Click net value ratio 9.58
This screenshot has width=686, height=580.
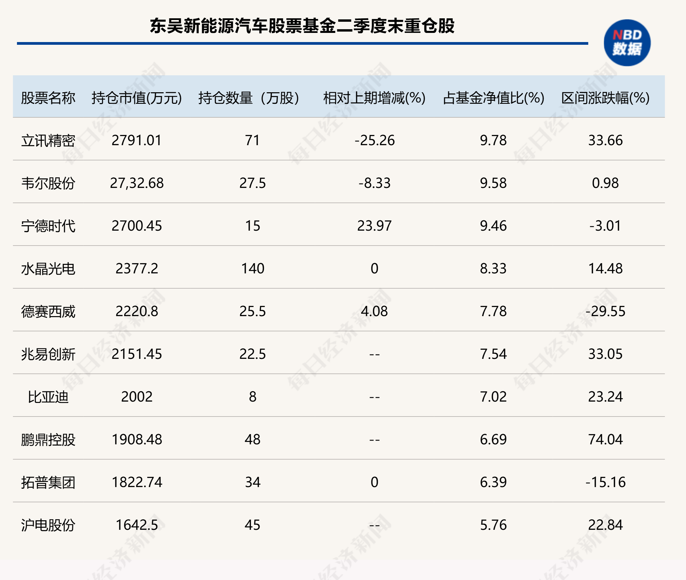pos(493,183)
